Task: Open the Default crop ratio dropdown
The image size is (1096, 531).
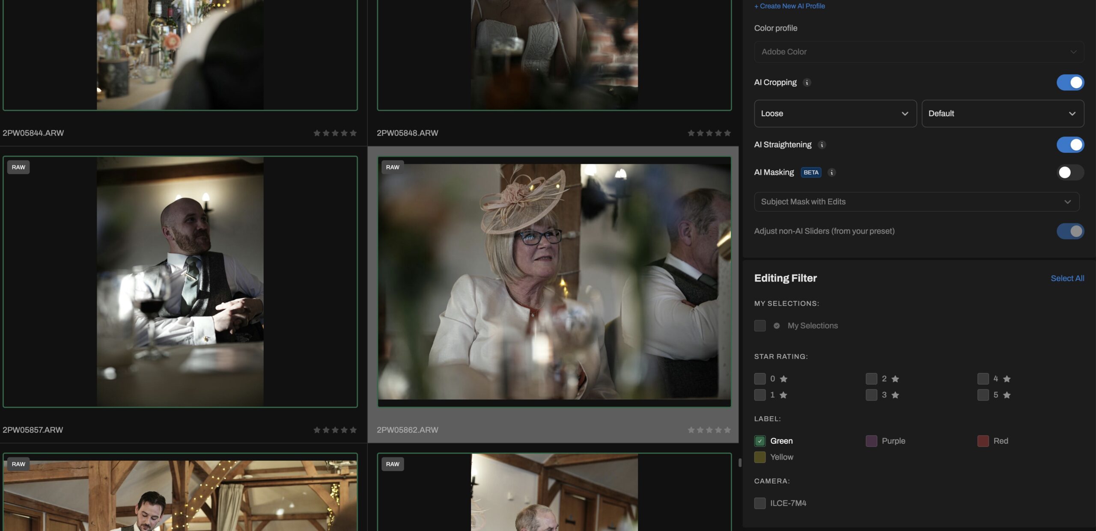Action: pyautogui.click(x=1002, y=113)
